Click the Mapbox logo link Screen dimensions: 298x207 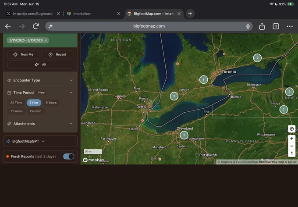[93, 160]
